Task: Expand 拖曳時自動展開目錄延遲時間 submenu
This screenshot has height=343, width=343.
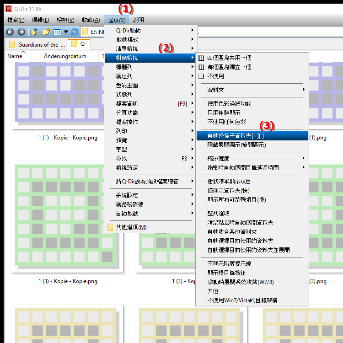Action: tap(252, 168)
